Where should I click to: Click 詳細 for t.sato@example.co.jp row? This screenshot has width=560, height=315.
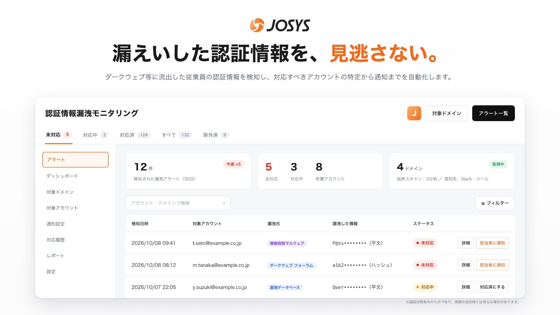(x=466, y=243)
